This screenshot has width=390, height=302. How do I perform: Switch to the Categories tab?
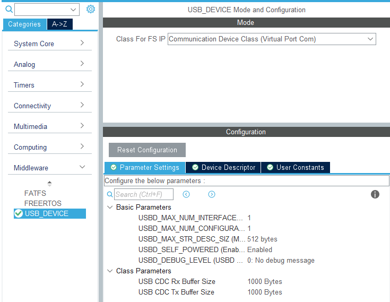tap(24, 24)
